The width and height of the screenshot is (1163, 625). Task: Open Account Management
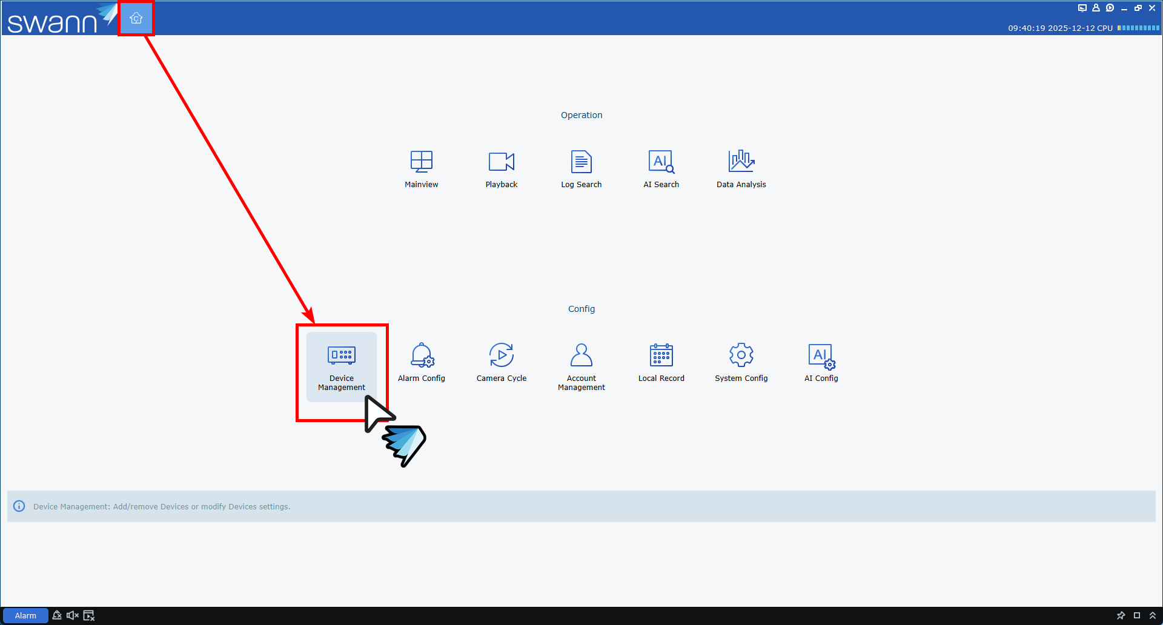(x=581, y=363)
